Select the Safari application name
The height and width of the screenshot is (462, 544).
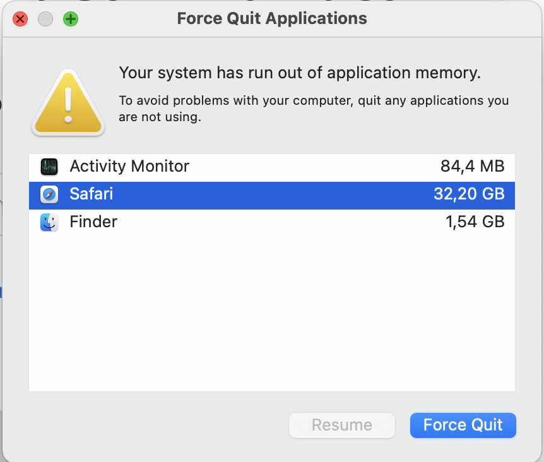tap(92, 194)
